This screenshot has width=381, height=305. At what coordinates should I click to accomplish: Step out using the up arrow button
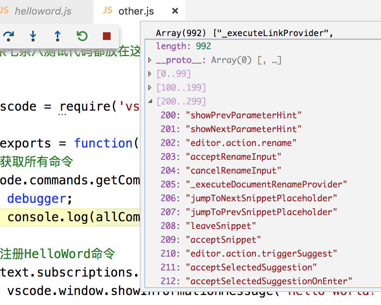pyautogui.click(x=57, y=36)
